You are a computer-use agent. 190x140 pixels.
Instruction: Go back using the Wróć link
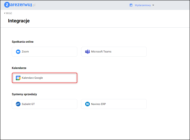pyautogui.click(x=8, y=13)
